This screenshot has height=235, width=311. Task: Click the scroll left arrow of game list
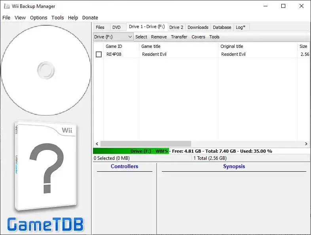97,144
